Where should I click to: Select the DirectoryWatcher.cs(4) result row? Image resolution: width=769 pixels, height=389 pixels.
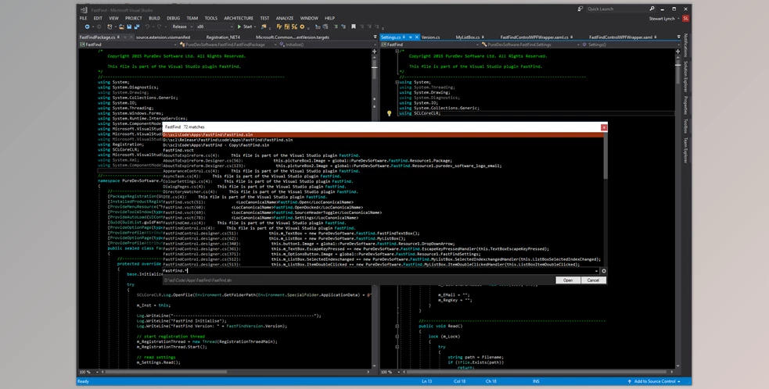coord(383,191)
